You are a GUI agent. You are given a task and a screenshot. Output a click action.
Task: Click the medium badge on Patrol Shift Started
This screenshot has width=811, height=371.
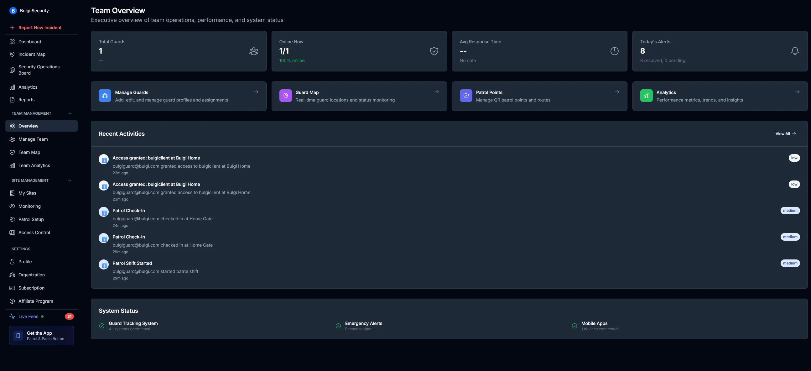[790, 263]
